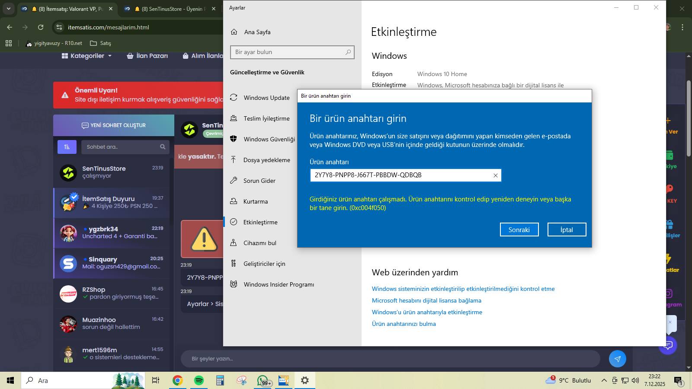Image resolution: width=692 pixels, height=389 pixels.
Task: Click the magnifier in chat search box
Action: coord(163,147)
